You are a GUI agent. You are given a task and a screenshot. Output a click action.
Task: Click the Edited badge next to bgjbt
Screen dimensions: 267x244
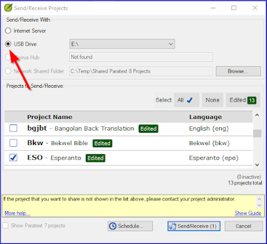pyautogui.click(x=148, y=129)
